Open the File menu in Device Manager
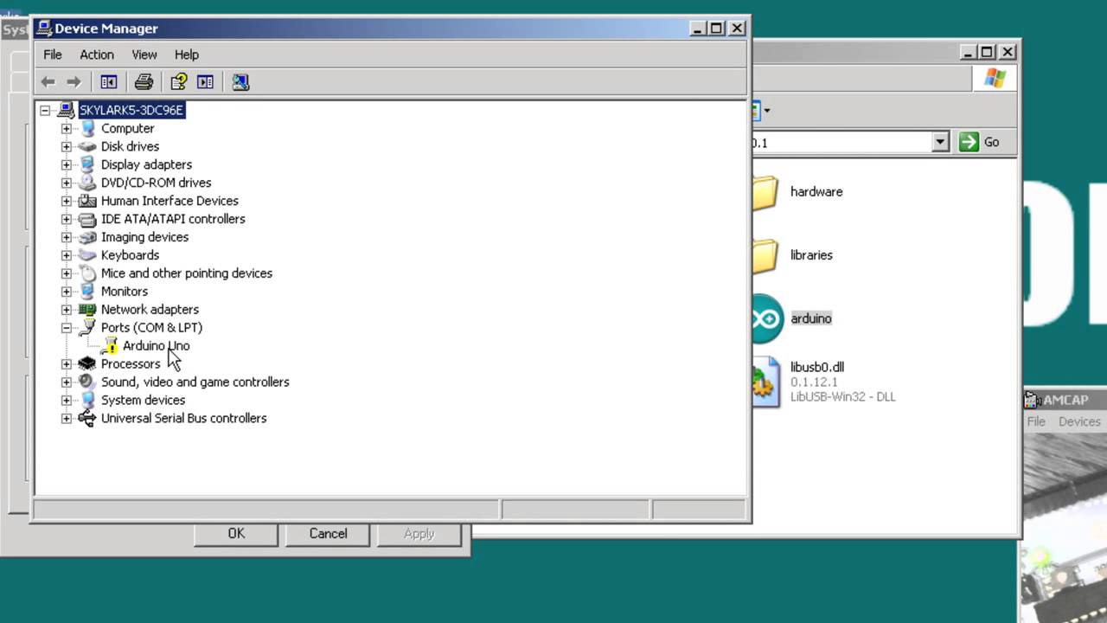Viewport: 1107px width, 623px height. [x=53, y=55]
